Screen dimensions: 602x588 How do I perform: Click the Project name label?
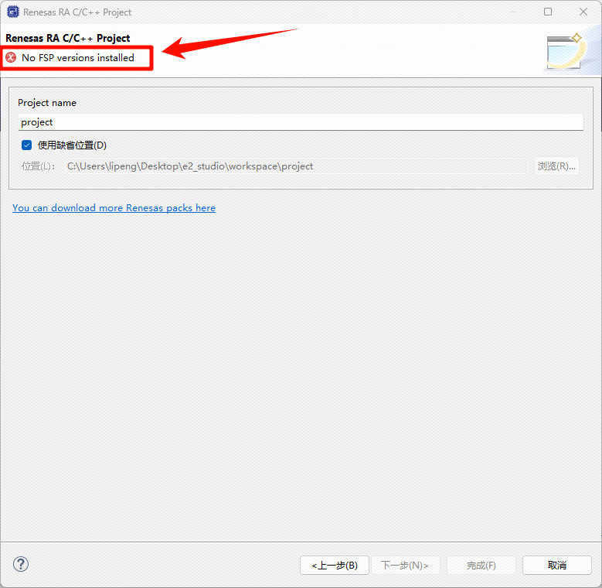(47, 103)
